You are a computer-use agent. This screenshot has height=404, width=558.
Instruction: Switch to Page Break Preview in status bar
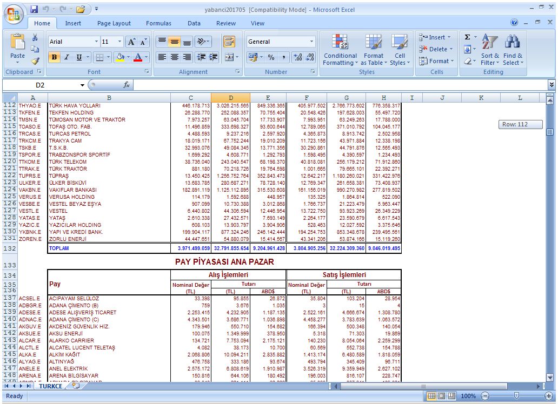[x=451, y=396]
